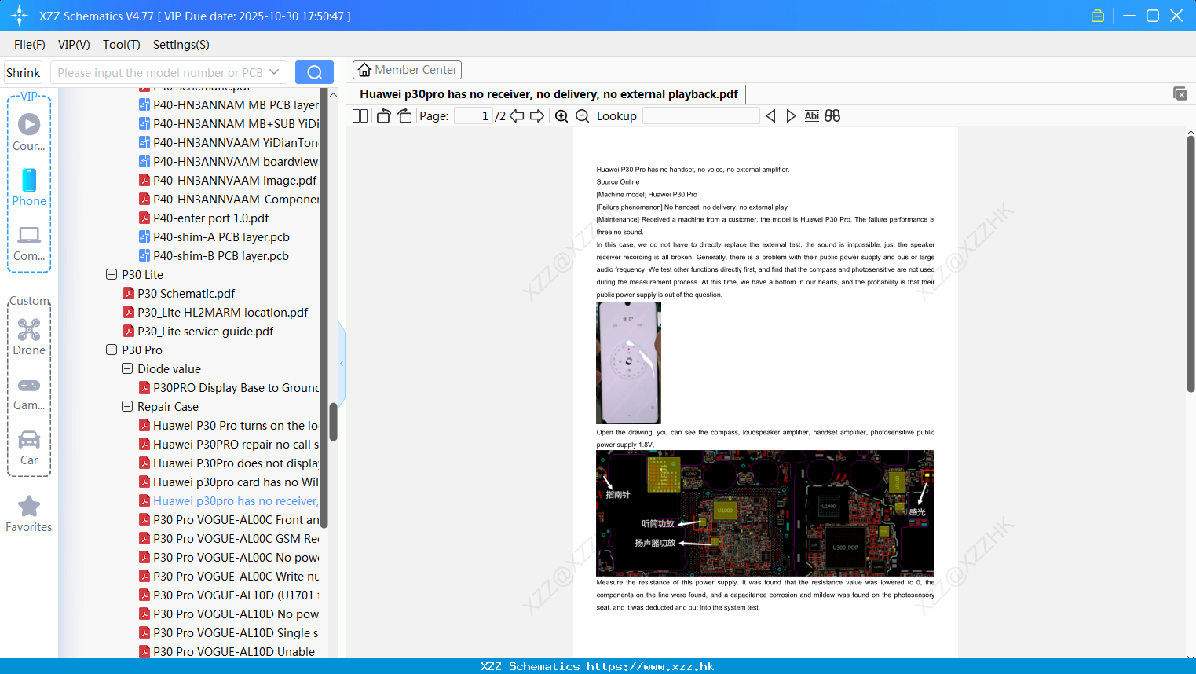Open P40-shim-A PCB layer.pcb

click(214, 236)
